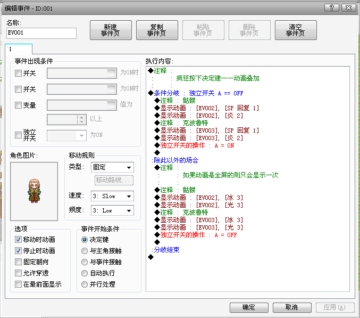
Task: Click the 取消 button
Action: pos(292,307)
